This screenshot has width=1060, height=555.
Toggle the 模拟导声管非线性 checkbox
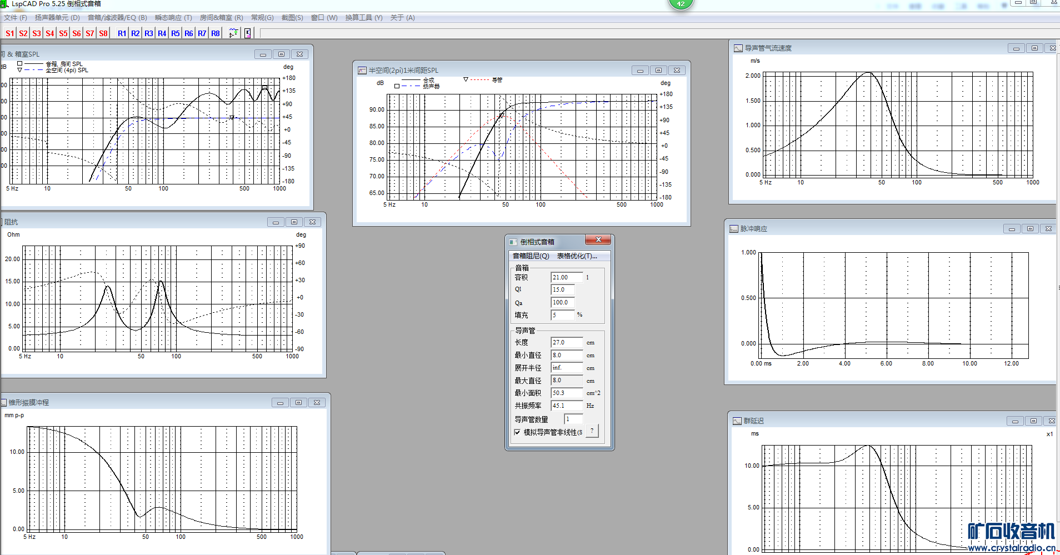tap(518, 432)
